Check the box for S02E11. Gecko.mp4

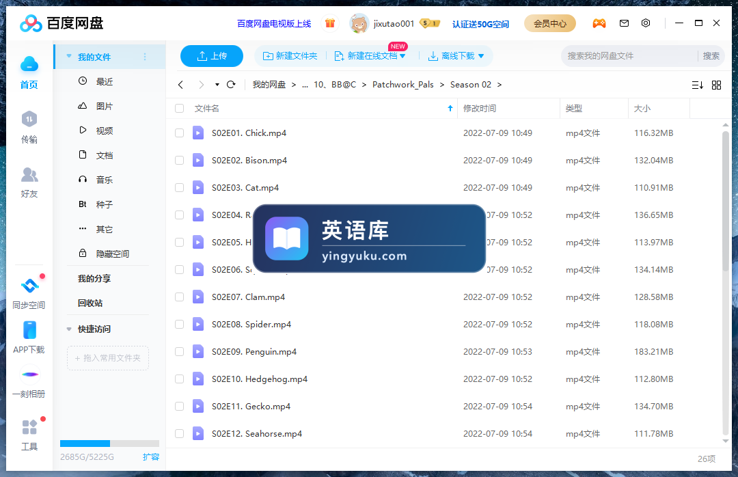point(179,406)
